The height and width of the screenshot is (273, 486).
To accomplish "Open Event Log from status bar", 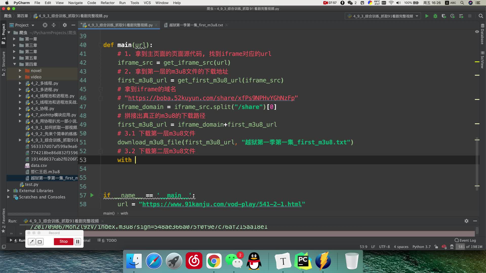I will point(465,240).
